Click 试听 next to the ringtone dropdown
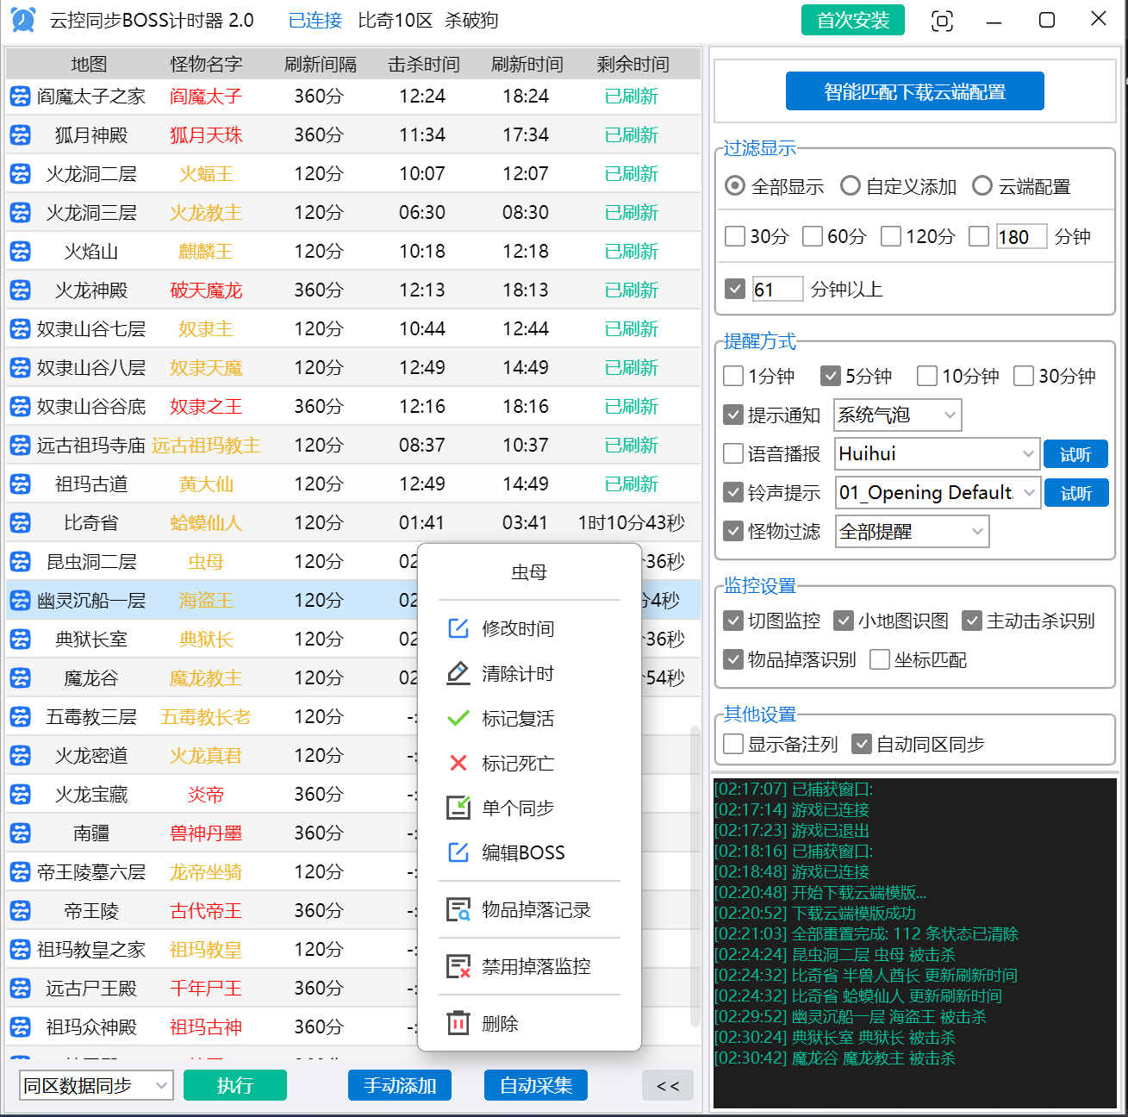Image resolution: width=1128 pixels, height=1117 pixels. coord(1076,493)
